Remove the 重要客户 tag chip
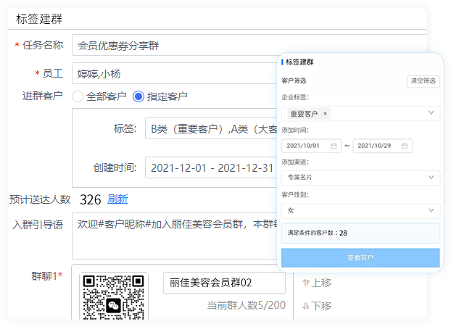Viewport: 451px width, 327px height. point(325,114)
